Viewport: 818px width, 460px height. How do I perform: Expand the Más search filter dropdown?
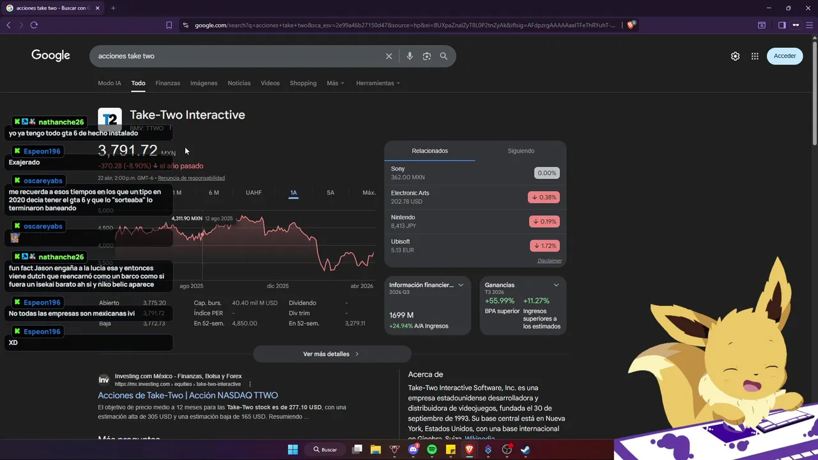335,83
